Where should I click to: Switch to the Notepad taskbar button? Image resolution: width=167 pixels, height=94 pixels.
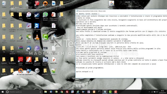pos(105,92)
